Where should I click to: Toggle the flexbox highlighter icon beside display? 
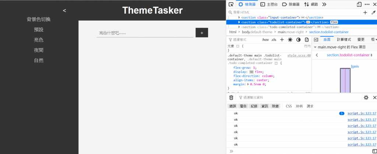click(x=251, y=72)
